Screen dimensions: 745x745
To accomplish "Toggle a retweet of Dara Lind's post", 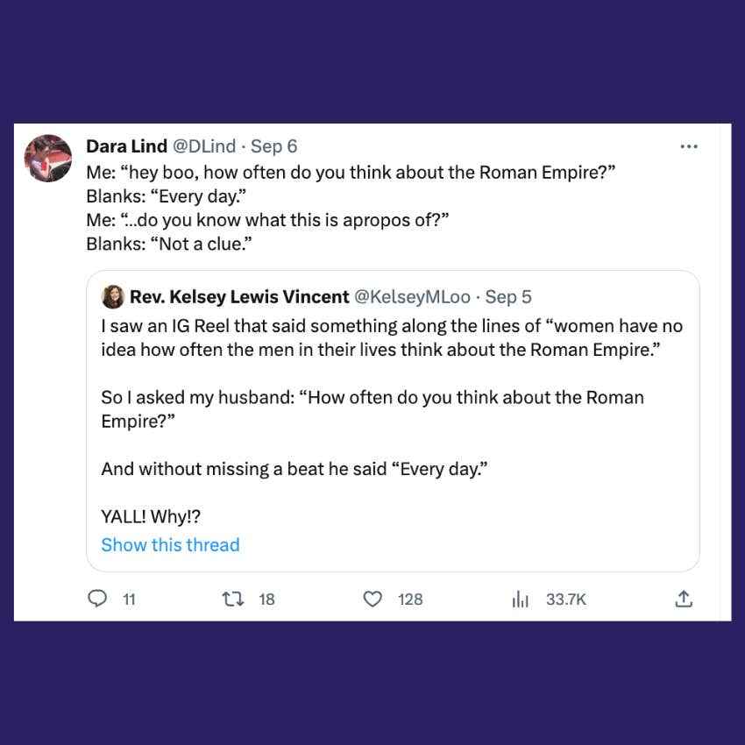I will 232,600.
